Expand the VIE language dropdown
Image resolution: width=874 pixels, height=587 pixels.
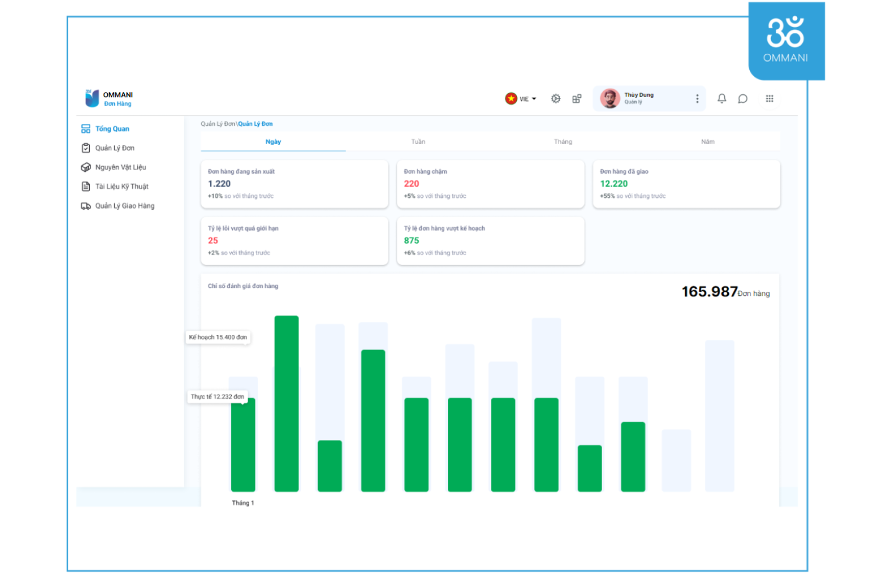[521, 98]
